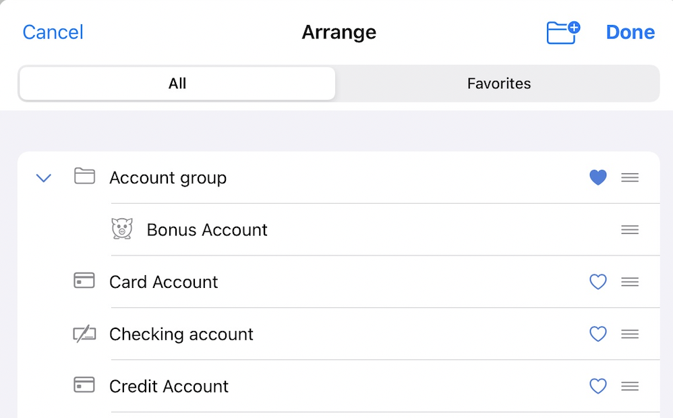Mark Checking account as favorite
Image resolution: width=673 pixels, height=418 pixels.
click(597, 334)
